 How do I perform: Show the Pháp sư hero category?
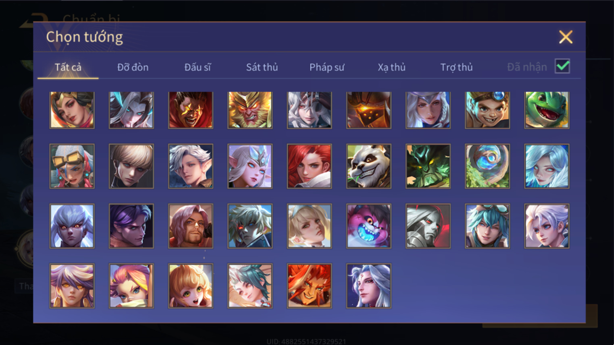327,67
